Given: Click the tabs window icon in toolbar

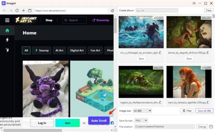Looking at the screenshot, I should click(x=30, y=10).
